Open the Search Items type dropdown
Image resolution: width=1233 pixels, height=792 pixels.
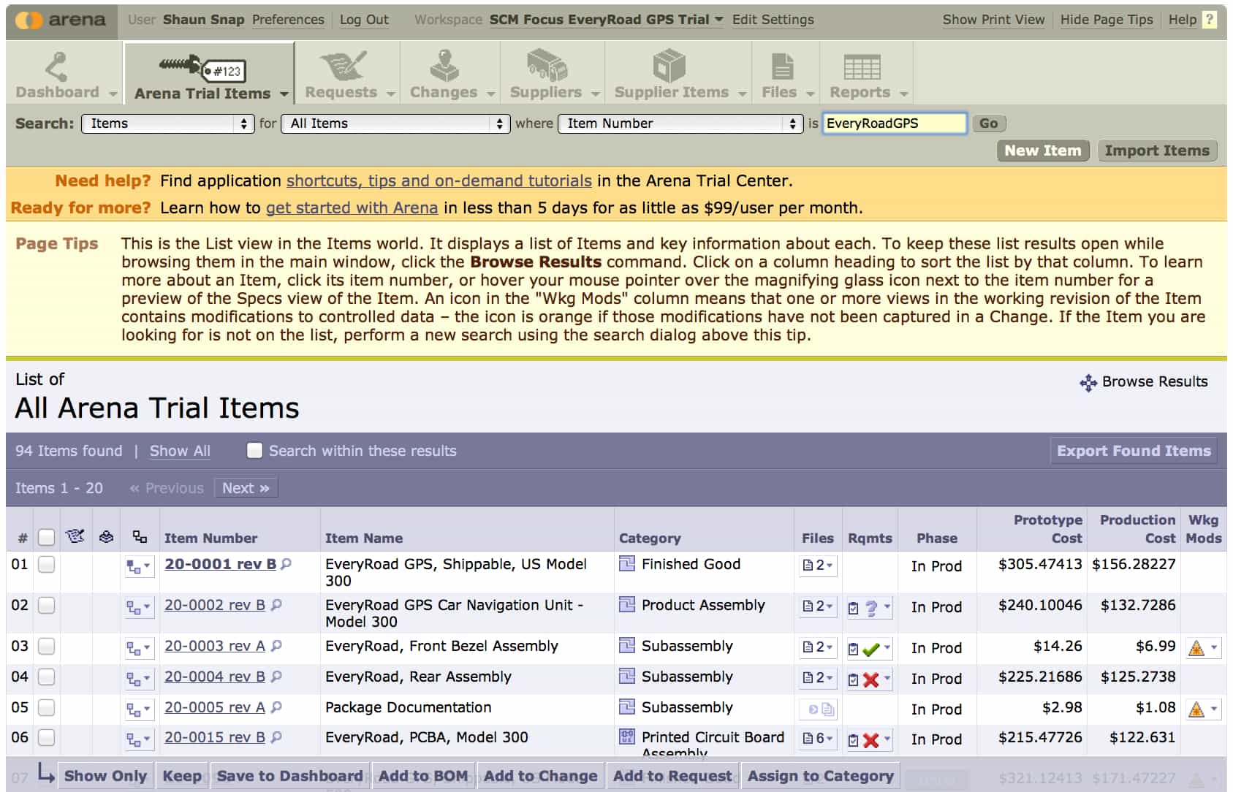pyautogui.click(x=167, y=123)
